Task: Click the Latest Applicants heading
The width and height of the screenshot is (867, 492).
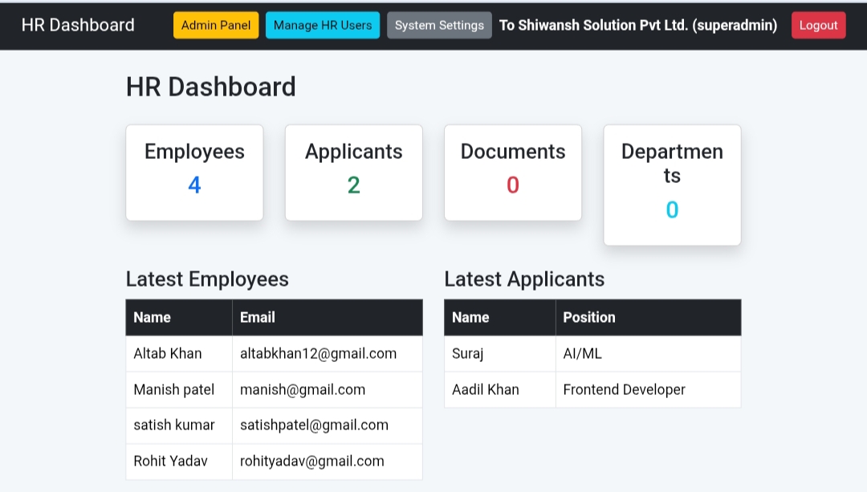Action: pos(524,279)
